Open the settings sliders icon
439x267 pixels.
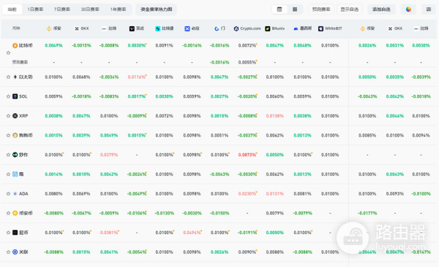point(429,9)
